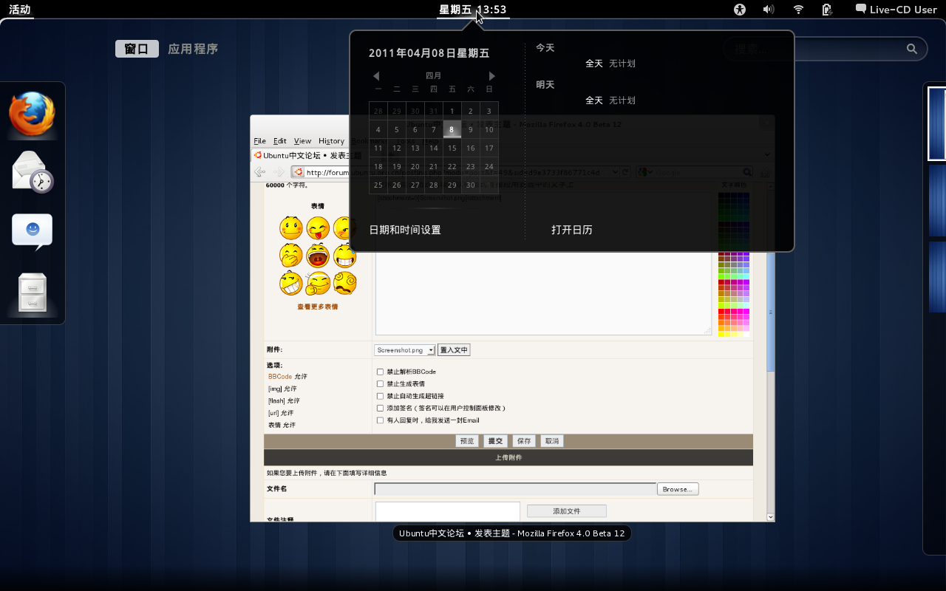Insert the thumbs-up emoticon

point(319,283)
